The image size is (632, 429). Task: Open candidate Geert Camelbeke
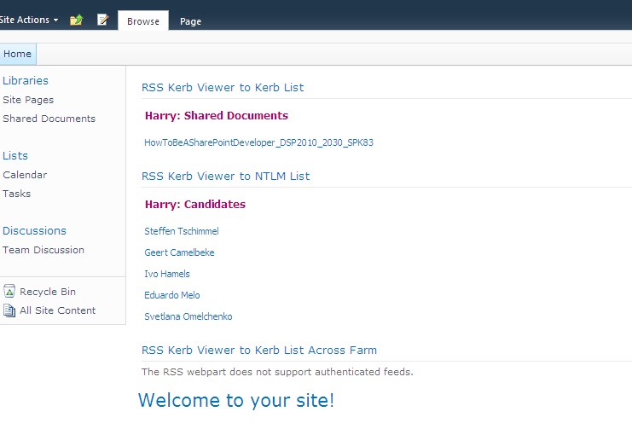[x=179, y=252]
